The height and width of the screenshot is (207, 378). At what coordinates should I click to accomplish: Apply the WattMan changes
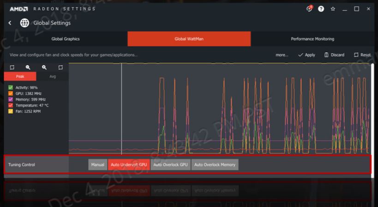click(306, 55)
